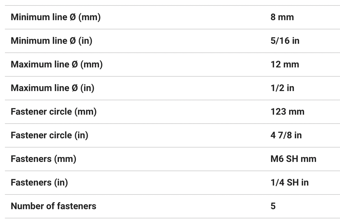Select the "1/2 in" value

(x=282, y=88)
